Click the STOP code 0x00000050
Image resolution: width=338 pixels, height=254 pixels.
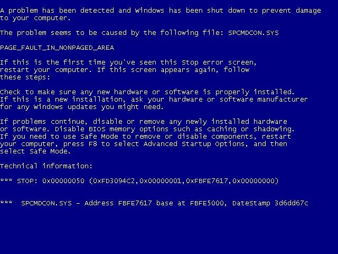(63, 181)
